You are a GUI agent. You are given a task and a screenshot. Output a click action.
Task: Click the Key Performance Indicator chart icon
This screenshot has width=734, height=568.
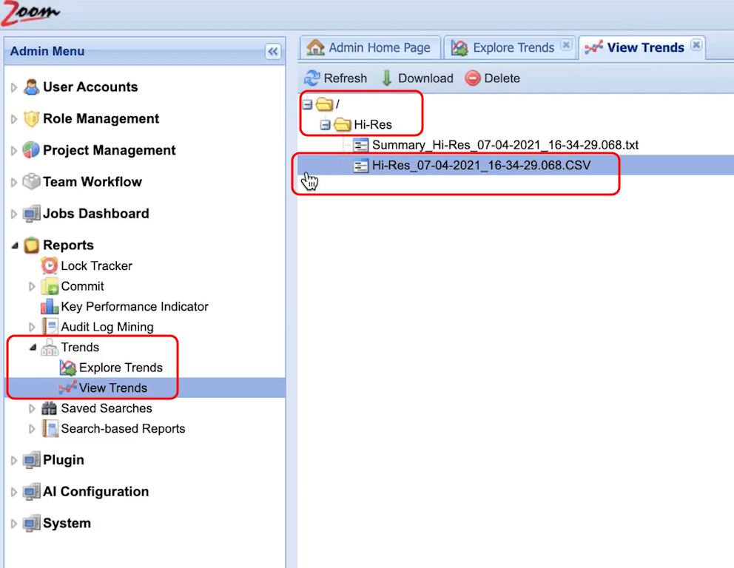pyautogui.click(x=50, y=306)
